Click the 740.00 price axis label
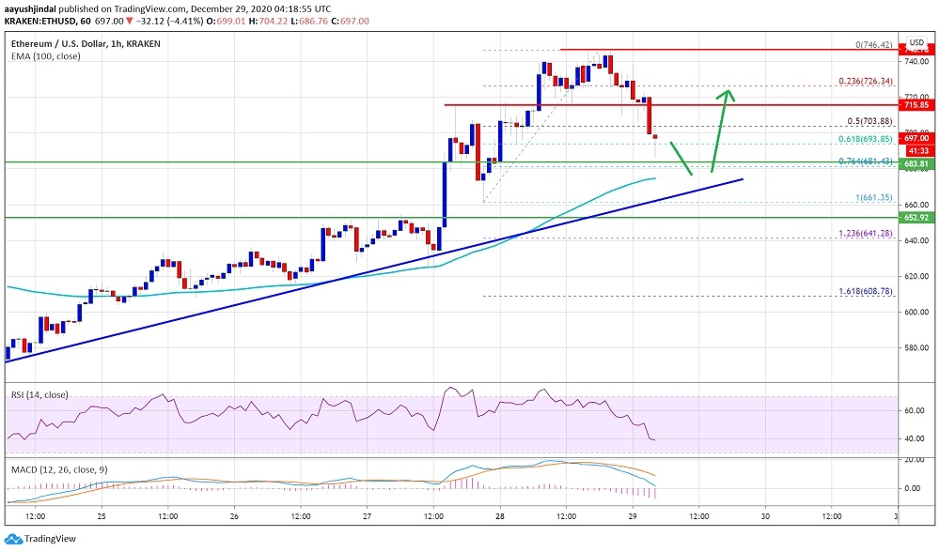This screenshot has height=552, width=940. click(917, 62)
